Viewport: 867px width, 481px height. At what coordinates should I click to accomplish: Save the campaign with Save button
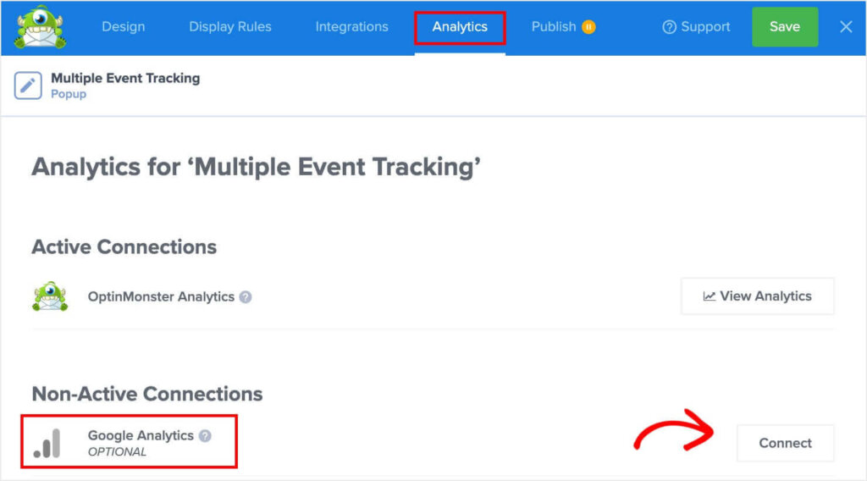785,27
